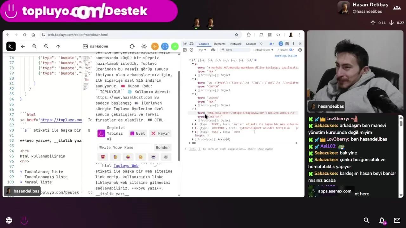Collapse the logged array of 7 objects
Viewport: 406px width, 228px height.
[x=190, y=60]
